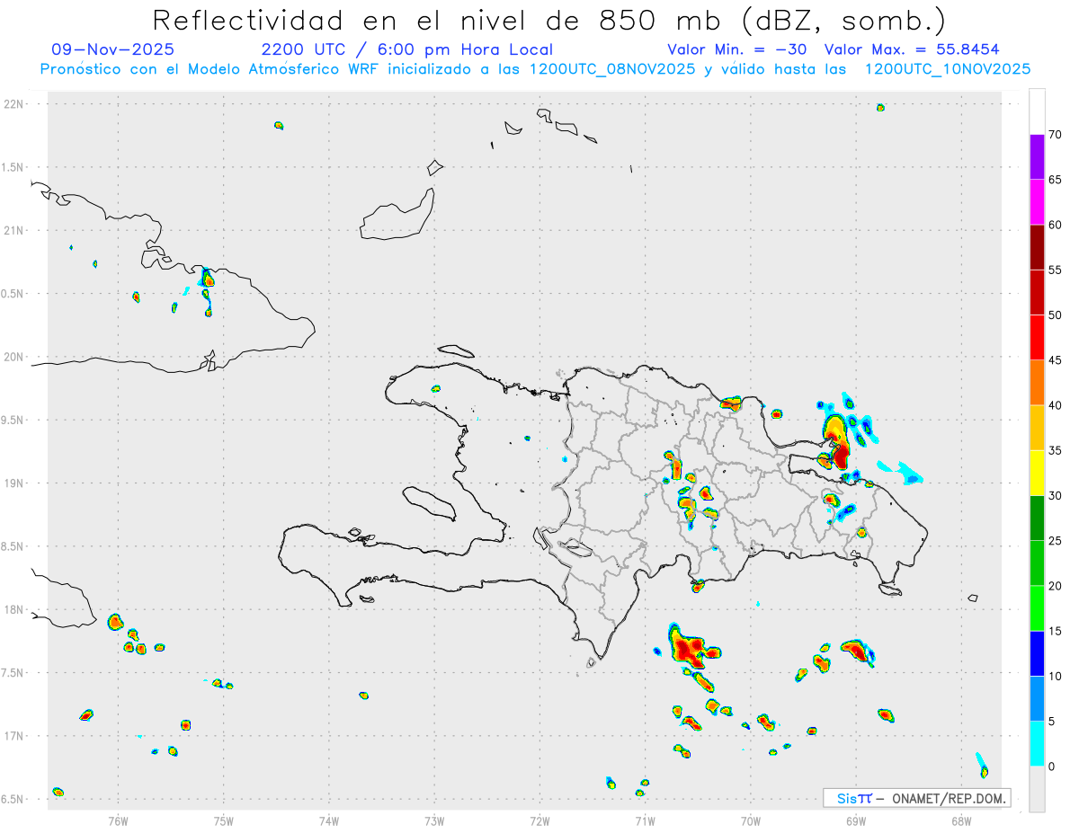Click the '71W' longitude label

click(x=645, y=820)
